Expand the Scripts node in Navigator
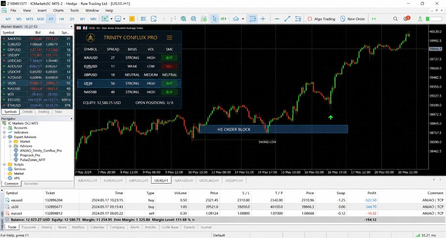 4,164
